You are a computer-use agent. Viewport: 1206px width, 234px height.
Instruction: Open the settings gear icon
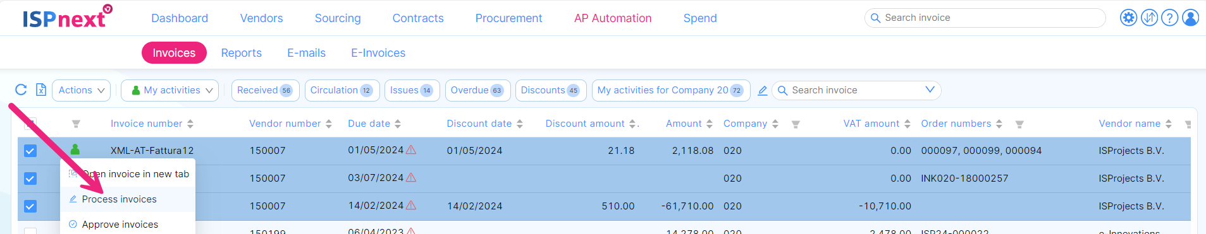1128,18
